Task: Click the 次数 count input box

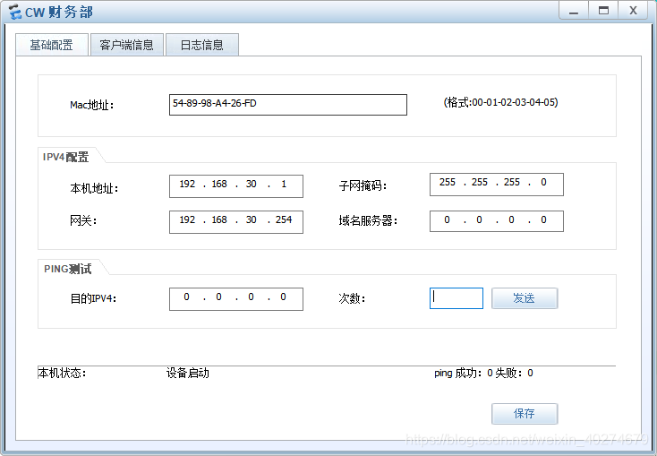Action: click(x=456, y=298)
